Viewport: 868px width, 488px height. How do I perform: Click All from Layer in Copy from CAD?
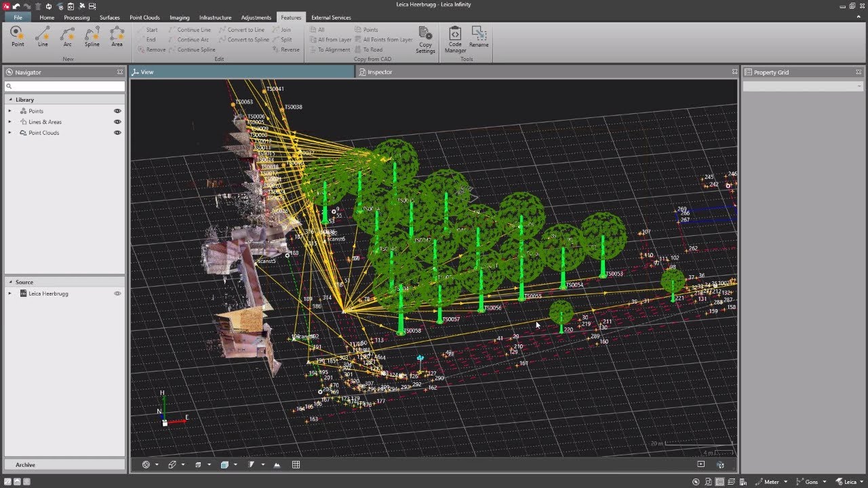point(331,40)
